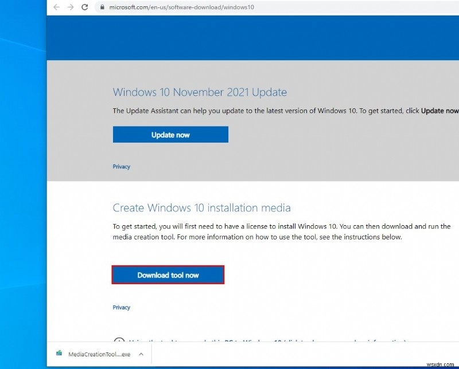Open the Privacy link below Update now
Screen dimensions: 459x369
[x=121, y=166]
